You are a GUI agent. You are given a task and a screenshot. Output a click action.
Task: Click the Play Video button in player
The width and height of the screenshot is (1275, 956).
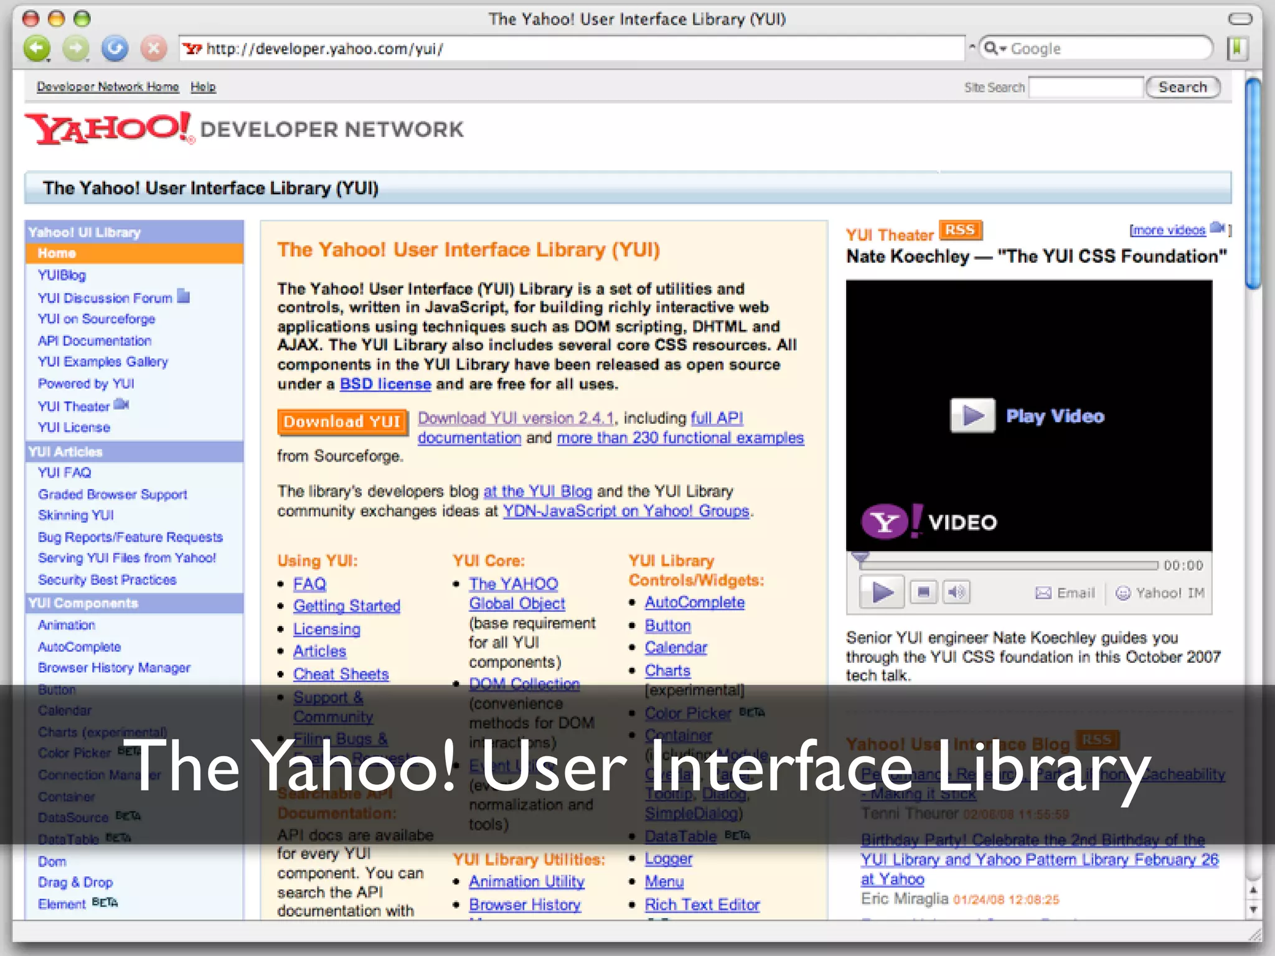pos(1027,416)
